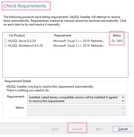Click the empty Status details field
The width and height of the screenshot is (134, 137).
point(76,111)
